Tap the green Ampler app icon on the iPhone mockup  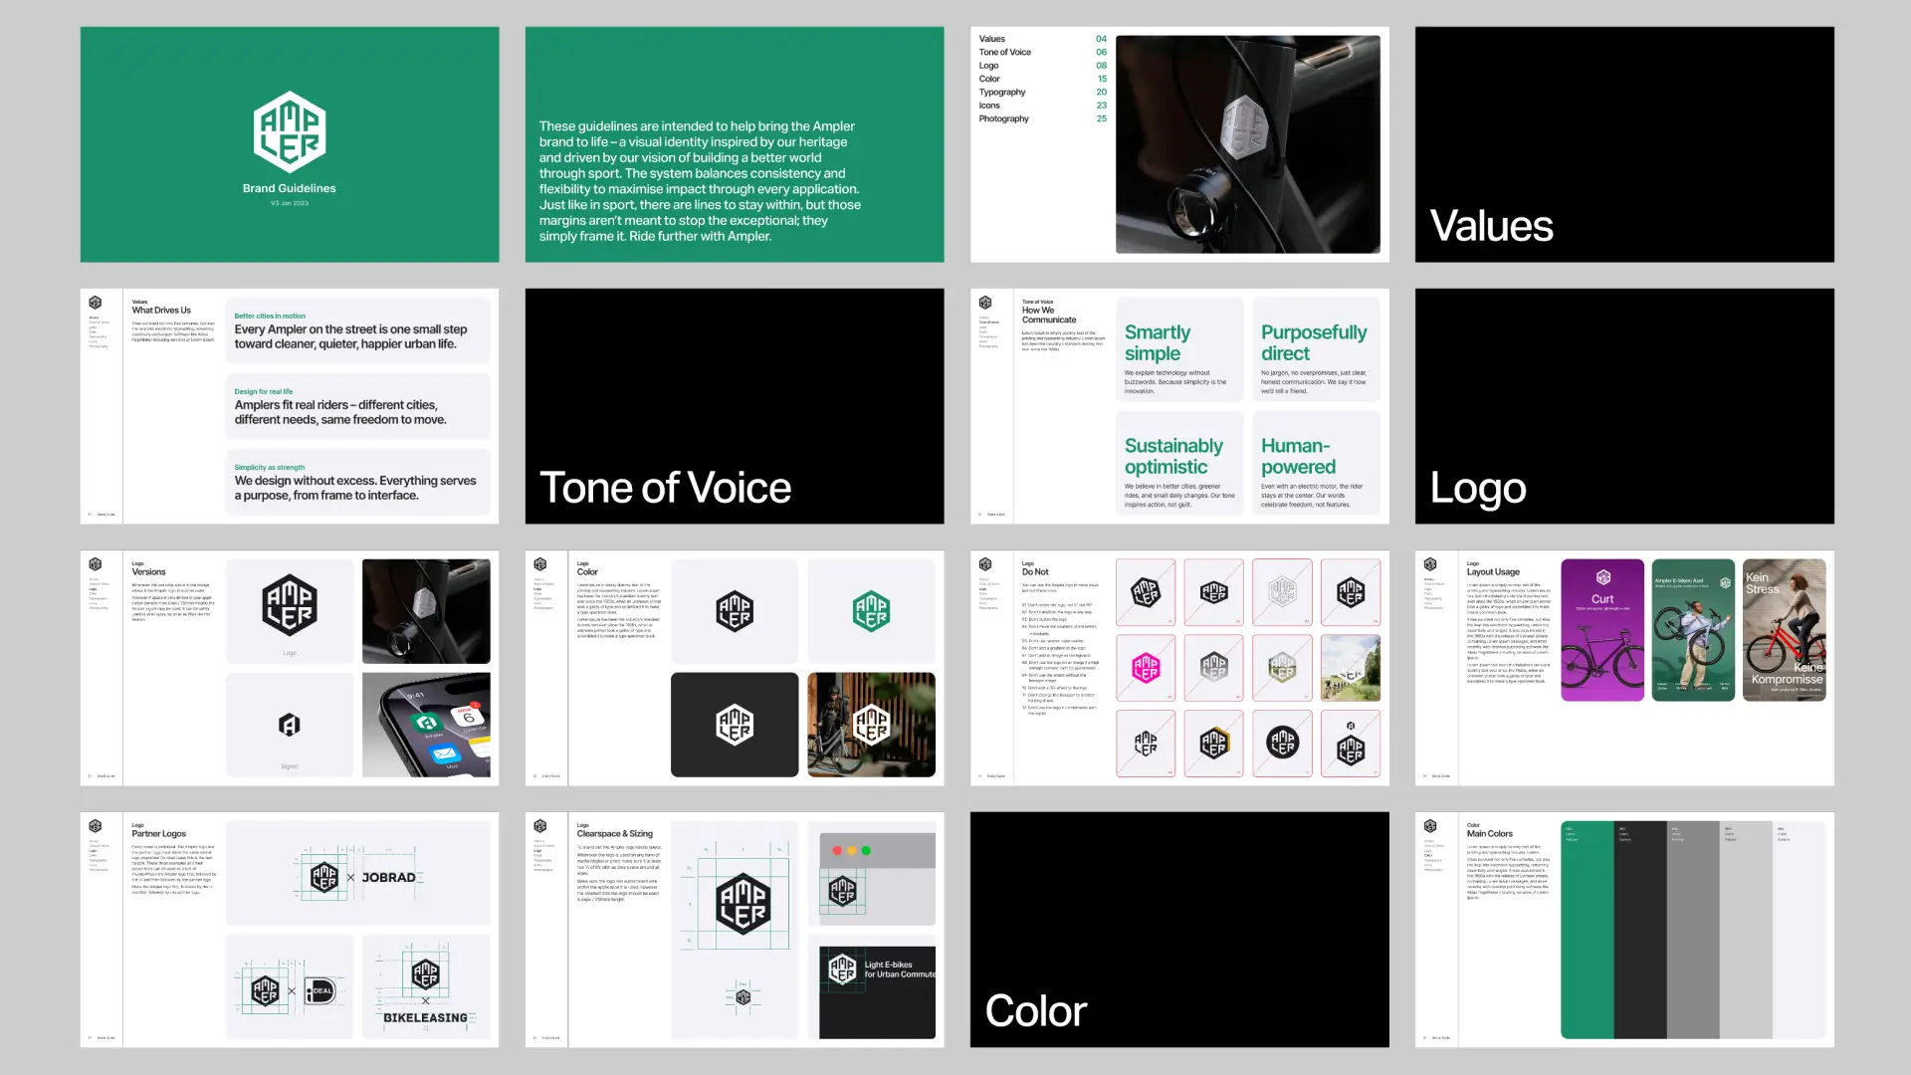(x=425, y=723)
